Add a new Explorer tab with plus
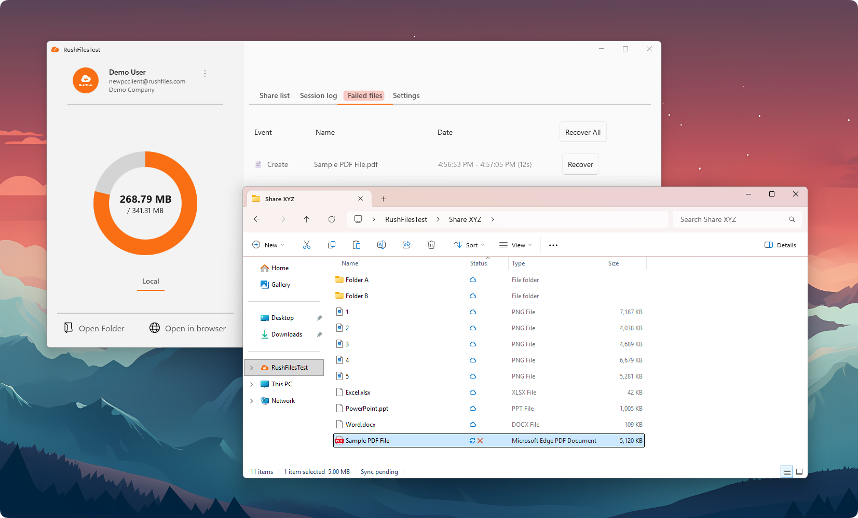 click(383, 199)
